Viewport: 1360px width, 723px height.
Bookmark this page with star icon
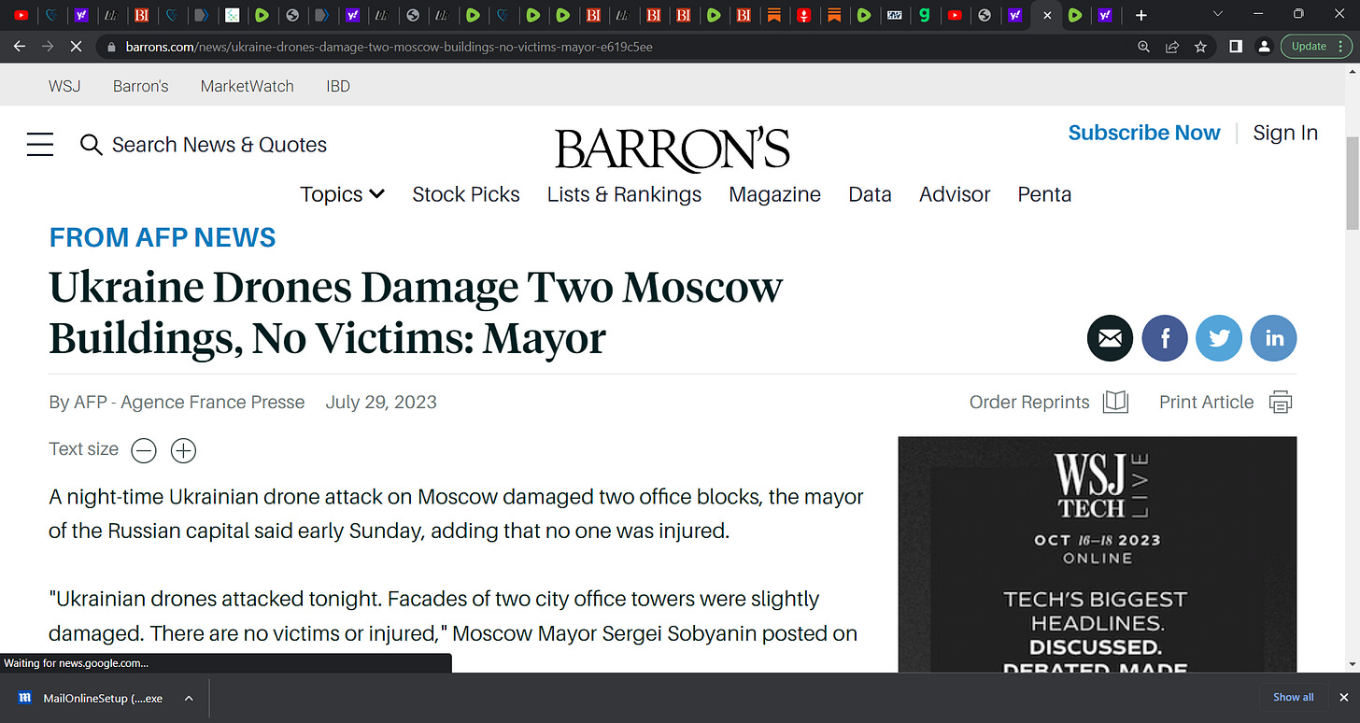(x=1200, y=46)
